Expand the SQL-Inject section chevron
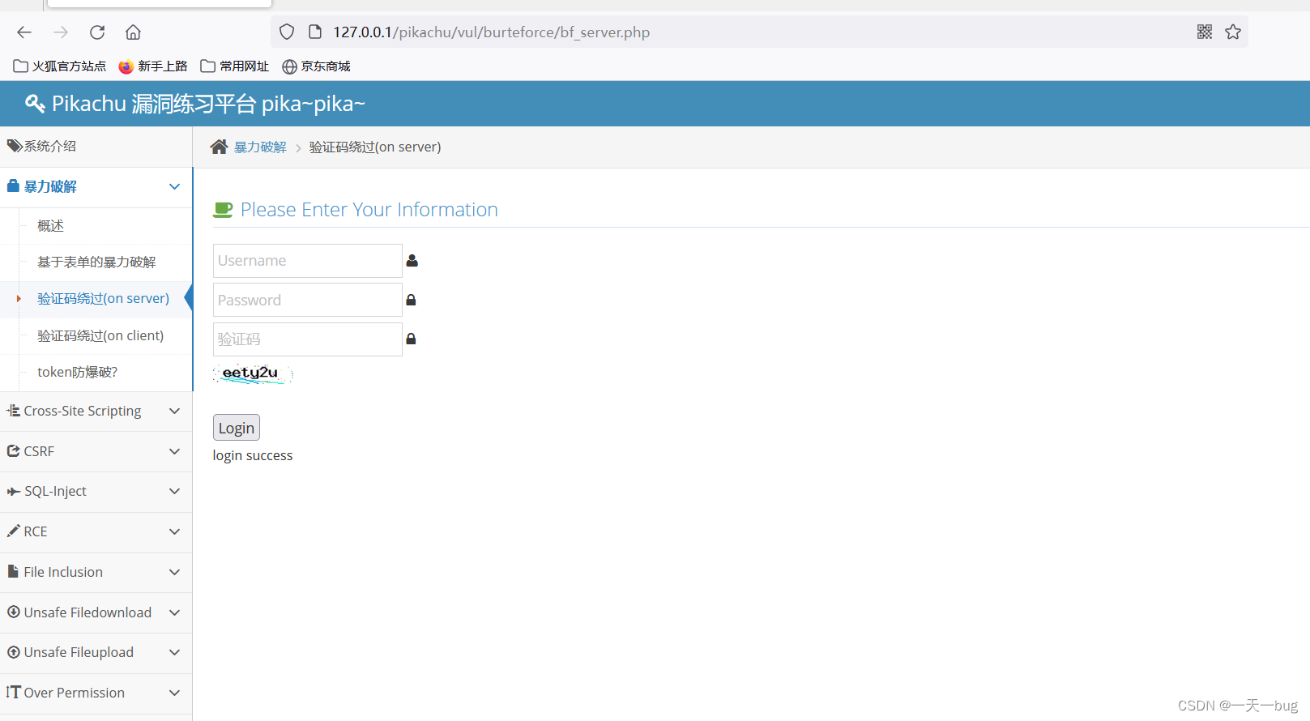 [174, 492]
